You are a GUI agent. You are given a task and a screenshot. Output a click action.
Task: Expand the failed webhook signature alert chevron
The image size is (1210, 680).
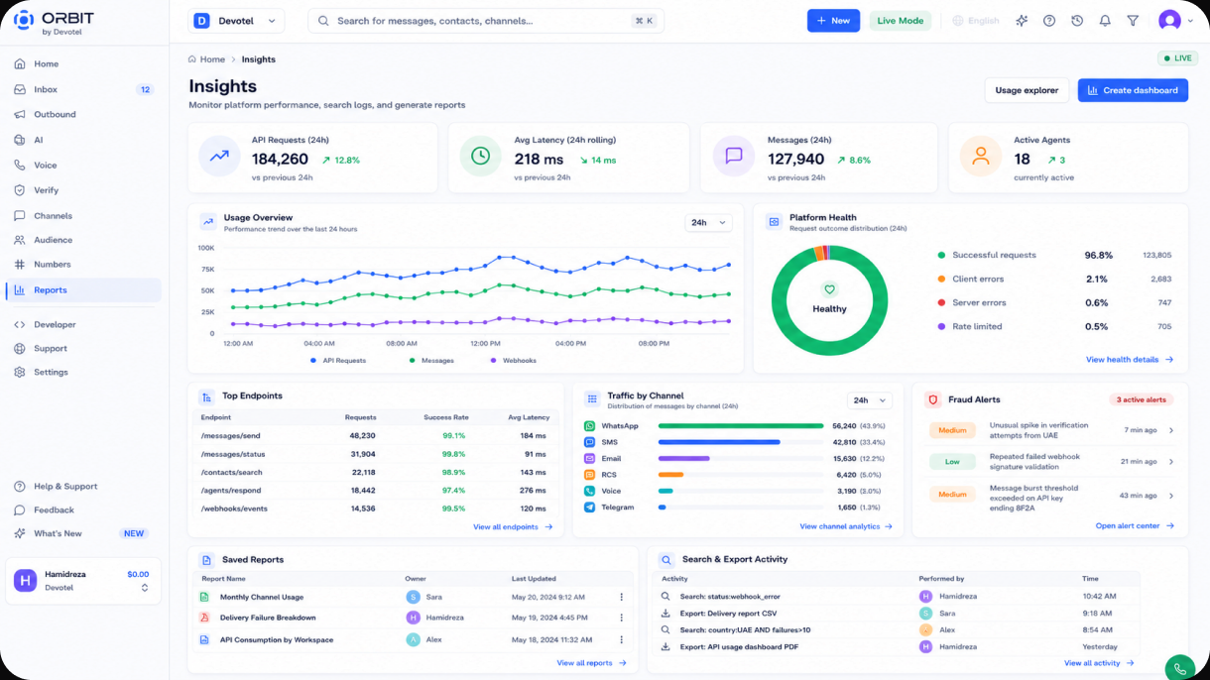[1171, 462]
